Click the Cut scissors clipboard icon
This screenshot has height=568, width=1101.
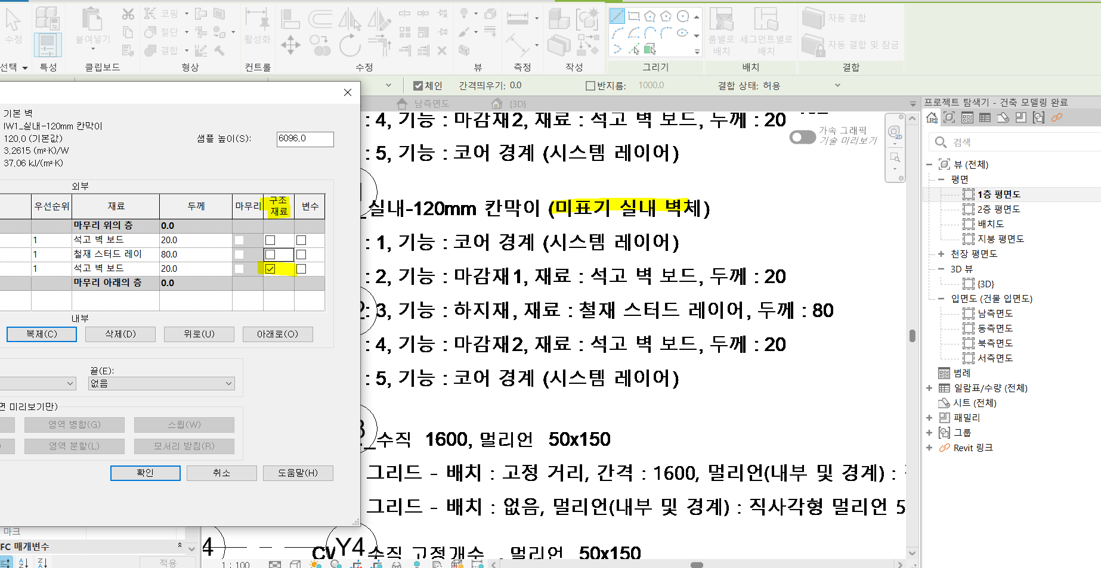click(x=128, y=14)
